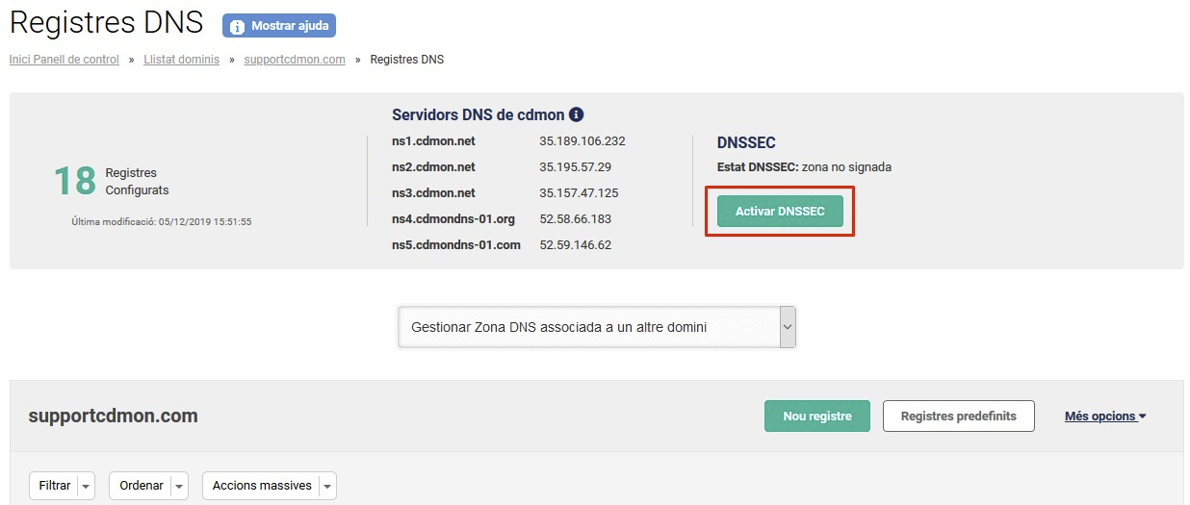This screenshot has height=505, width=1190.
Task: Click the info icon beside Servidors DNS de cdmon
Action: (577, 114)
